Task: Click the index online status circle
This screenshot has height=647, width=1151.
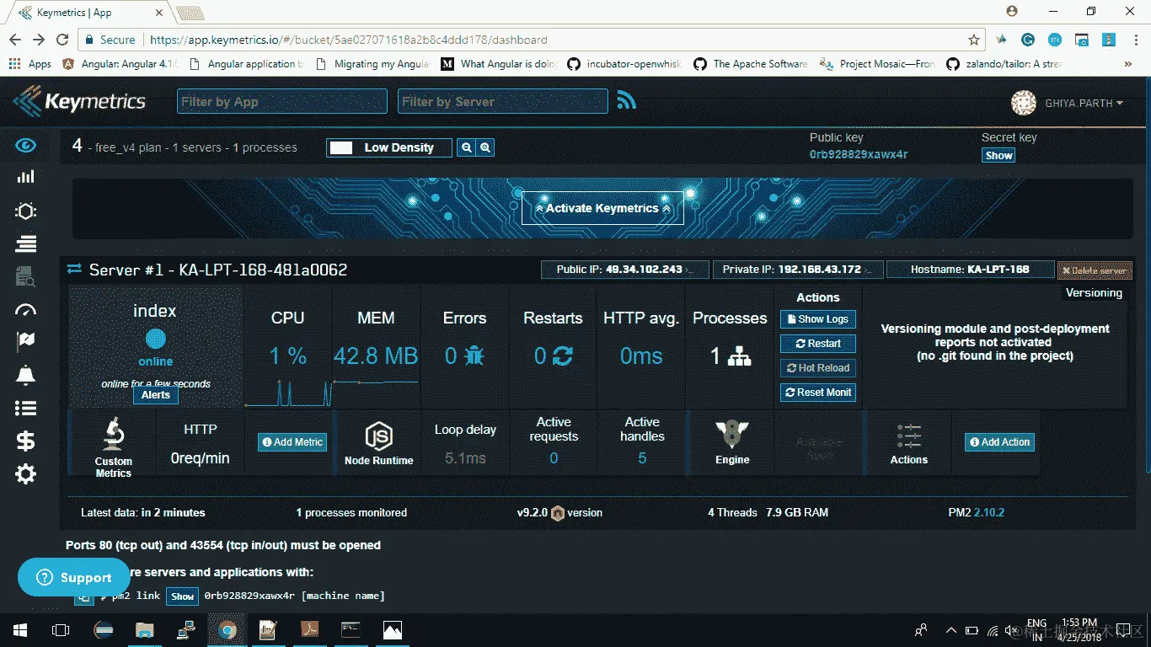Action: point(156,339)
